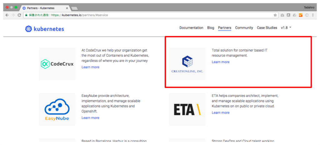Click the camera extension icon in the toolbar
320x145 pixels.
282,15
